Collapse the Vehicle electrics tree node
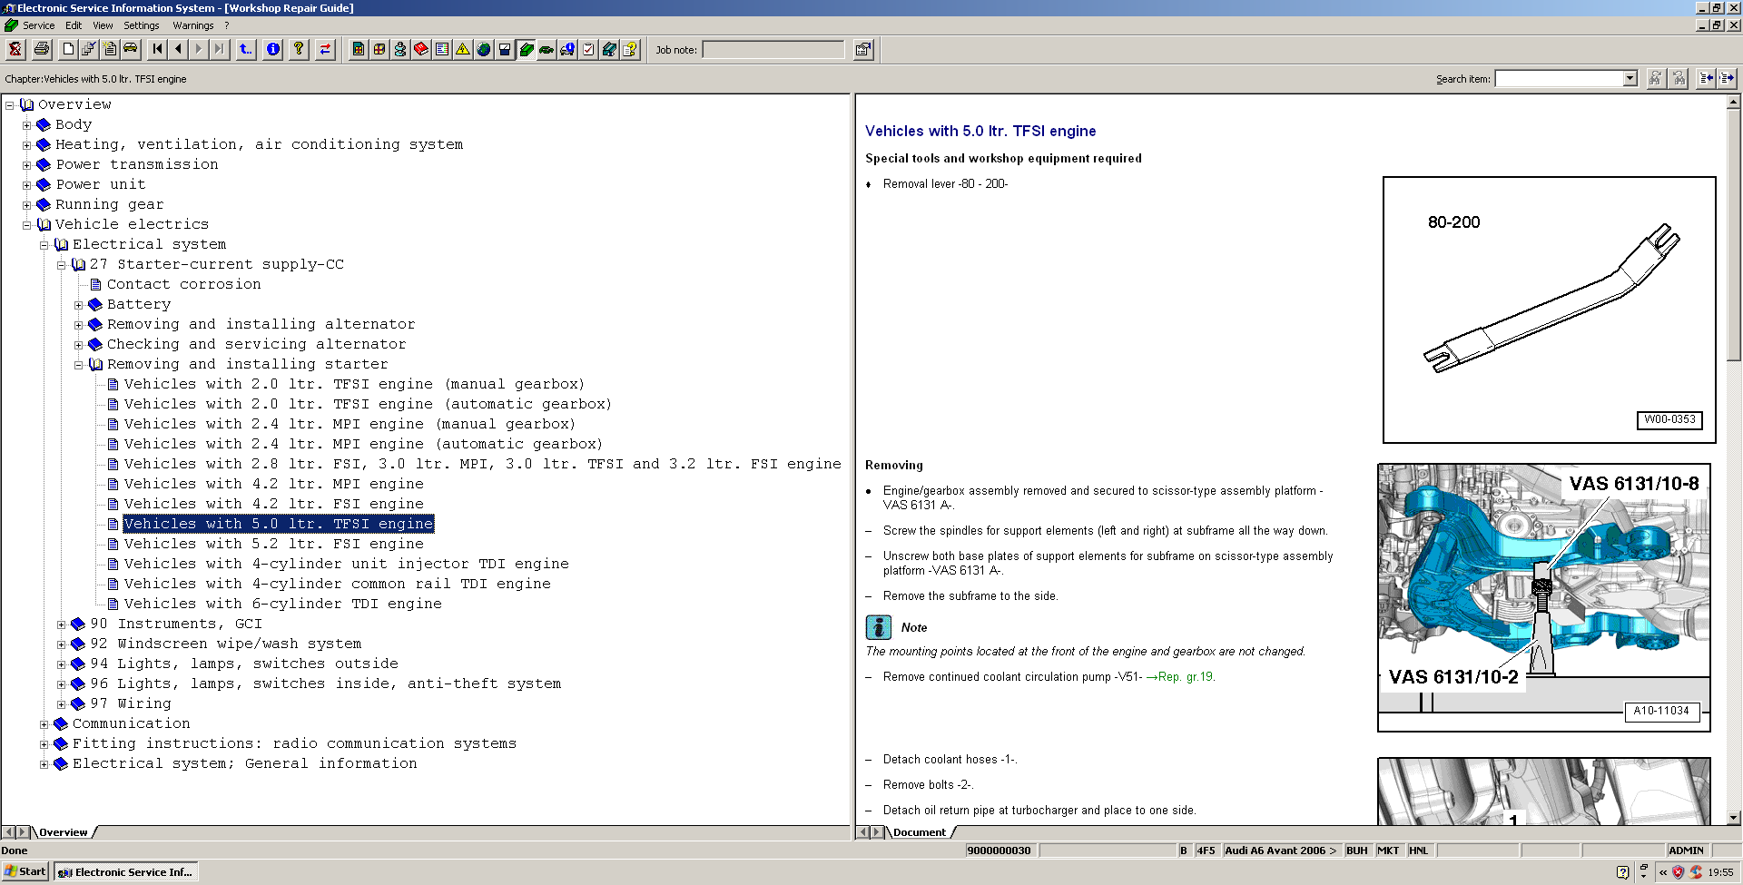 pyautogui.click(x=27, y=225)
